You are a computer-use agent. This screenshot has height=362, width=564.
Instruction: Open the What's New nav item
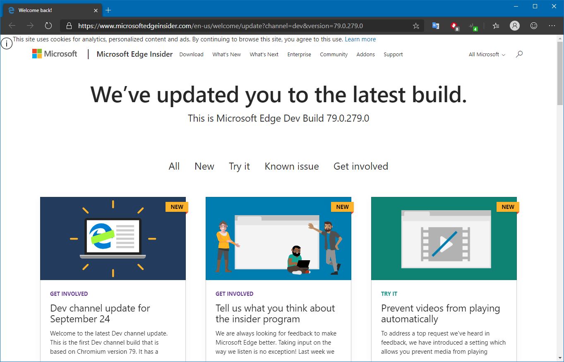[x=226, y=54]
